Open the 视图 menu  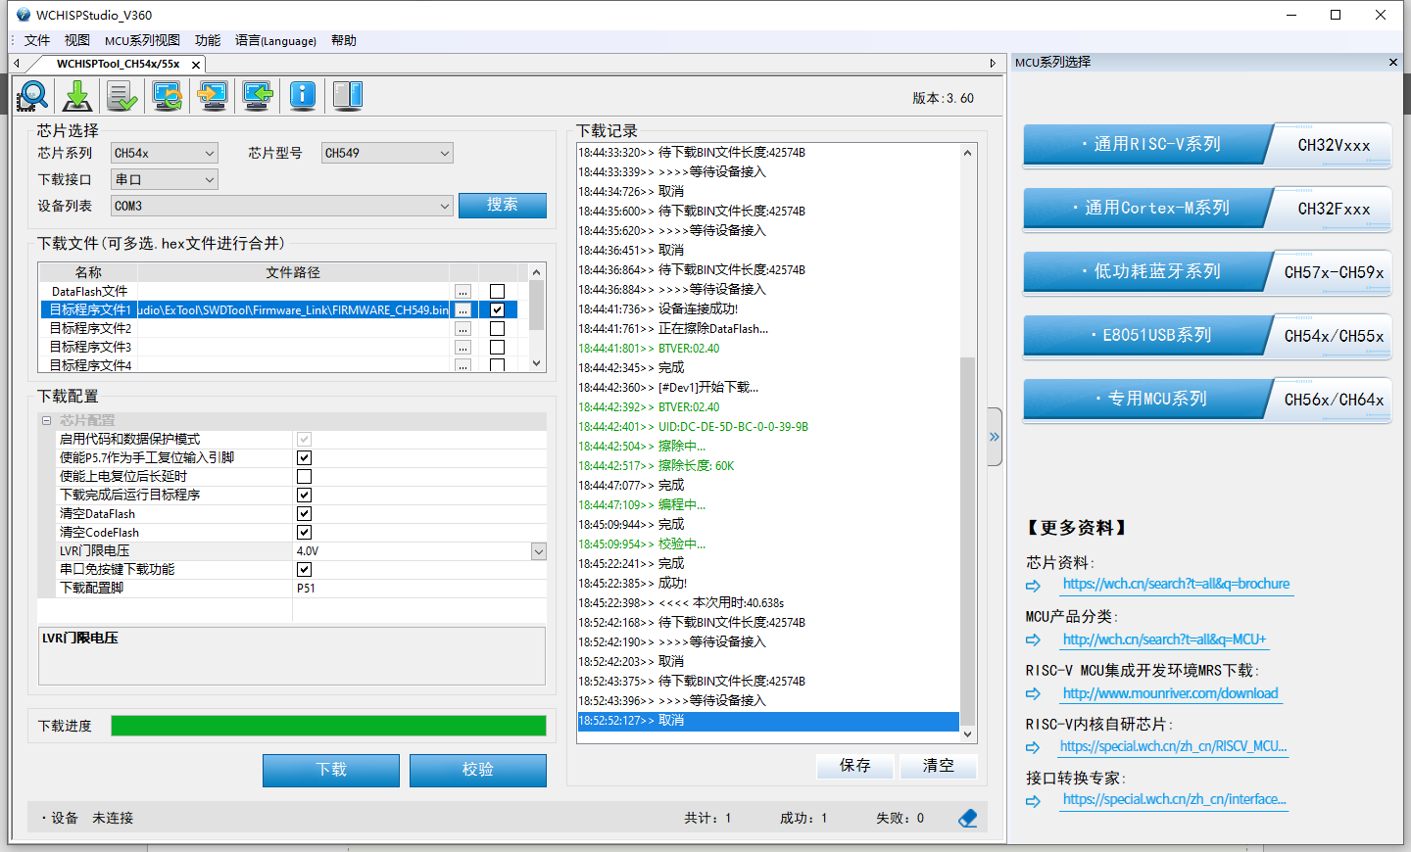pyautogui.click(x=77, y=40)
